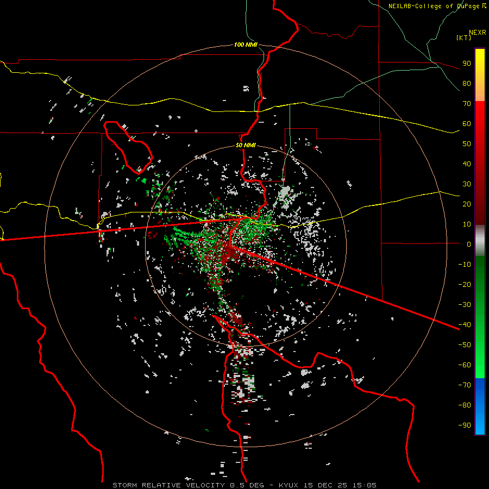Click the positive 70 scale value

point(467,104)
